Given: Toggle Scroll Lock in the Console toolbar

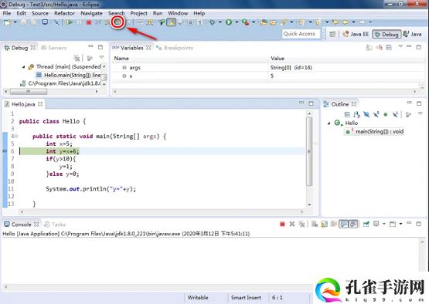Looking at the screenshot, I should (x=324, y=225).
